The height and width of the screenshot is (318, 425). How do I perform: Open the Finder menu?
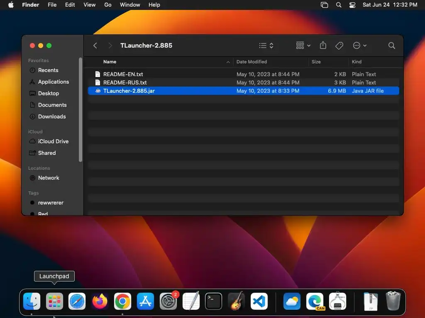pyautogui.click(x=31, y=5)
